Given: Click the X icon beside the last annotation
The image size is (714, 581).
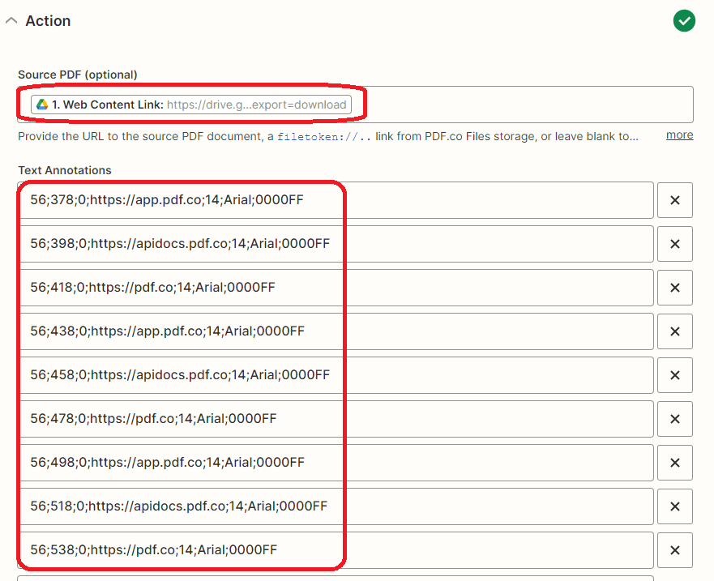Looking at the screenshot, I should (x=675, y=550).
